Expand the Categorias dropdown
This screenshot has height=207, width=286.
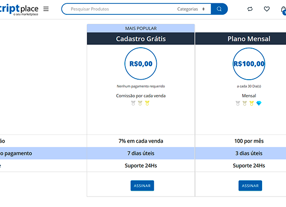click(191, 9)
